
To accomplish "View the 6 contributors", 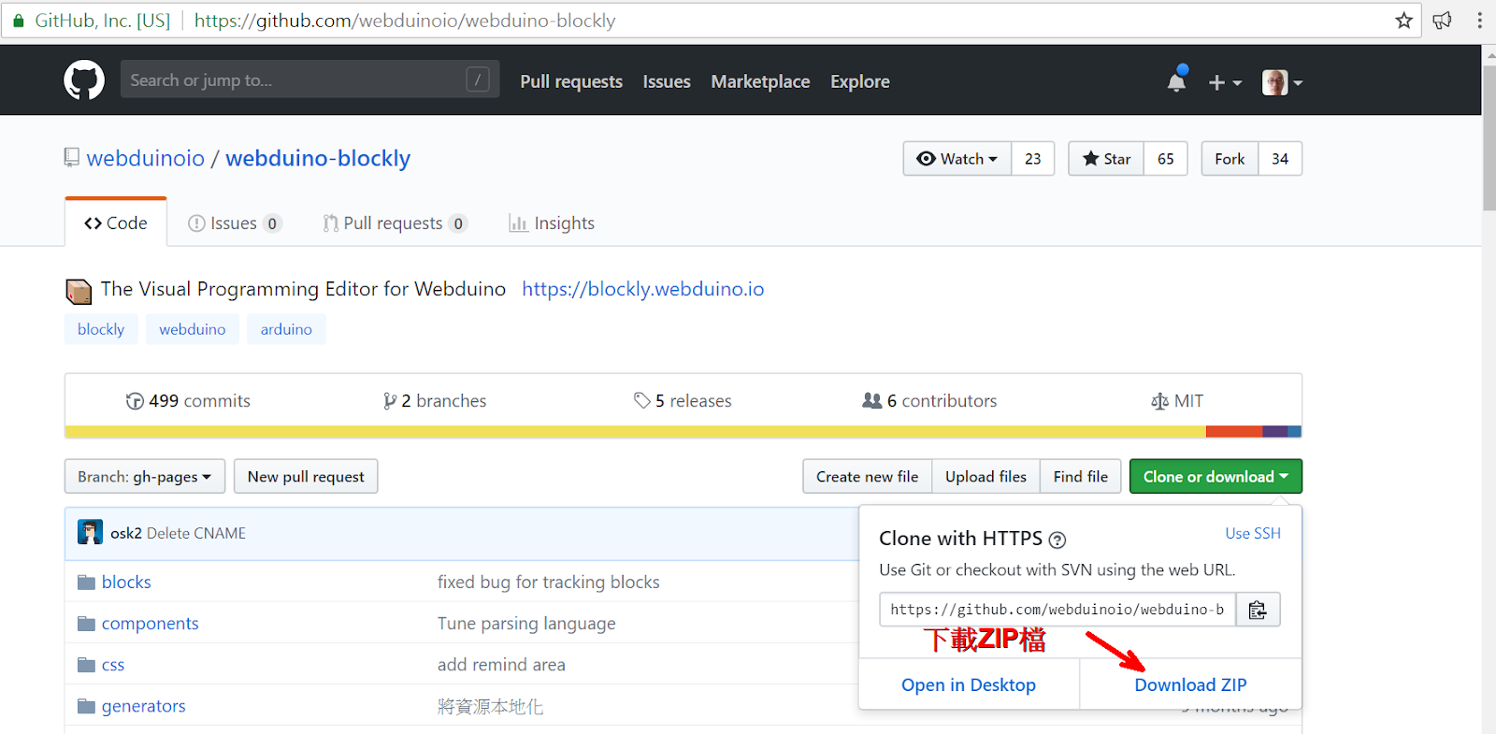I will [929, 401].
